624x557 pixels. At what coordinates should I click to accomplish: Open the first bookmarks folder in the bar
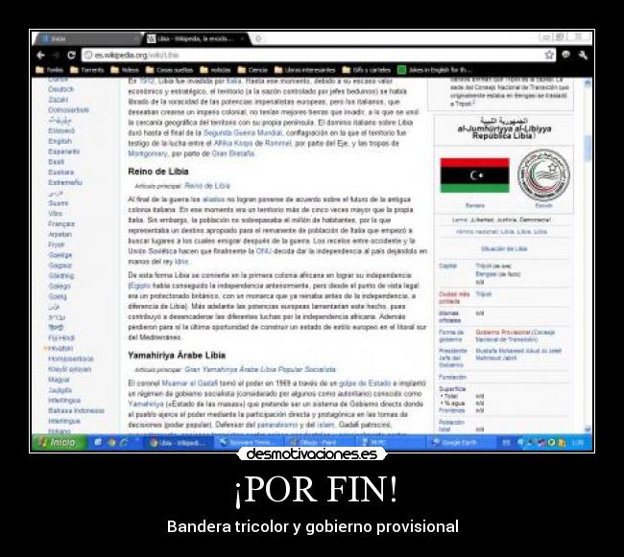tap(50, 70)
